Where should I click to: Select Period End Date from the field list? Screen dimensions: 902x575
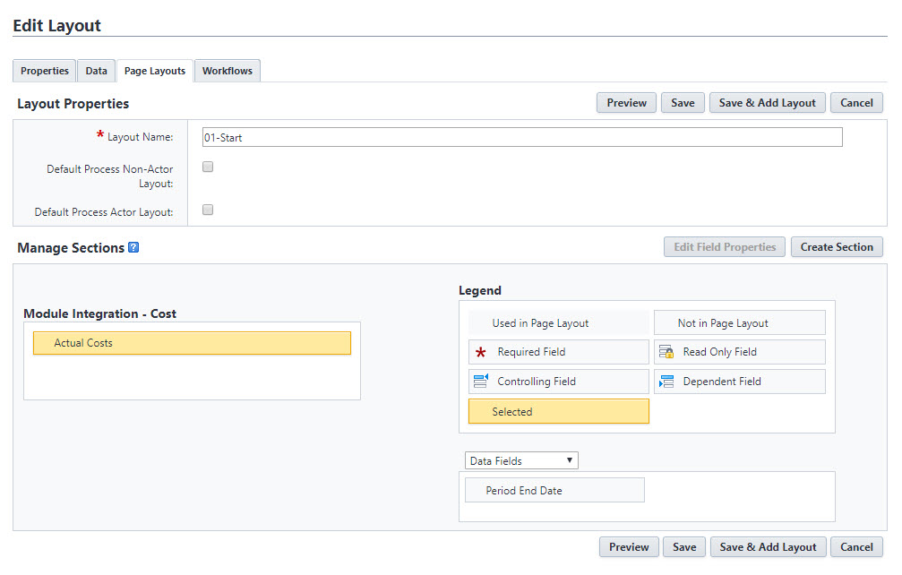pos(554,490)
